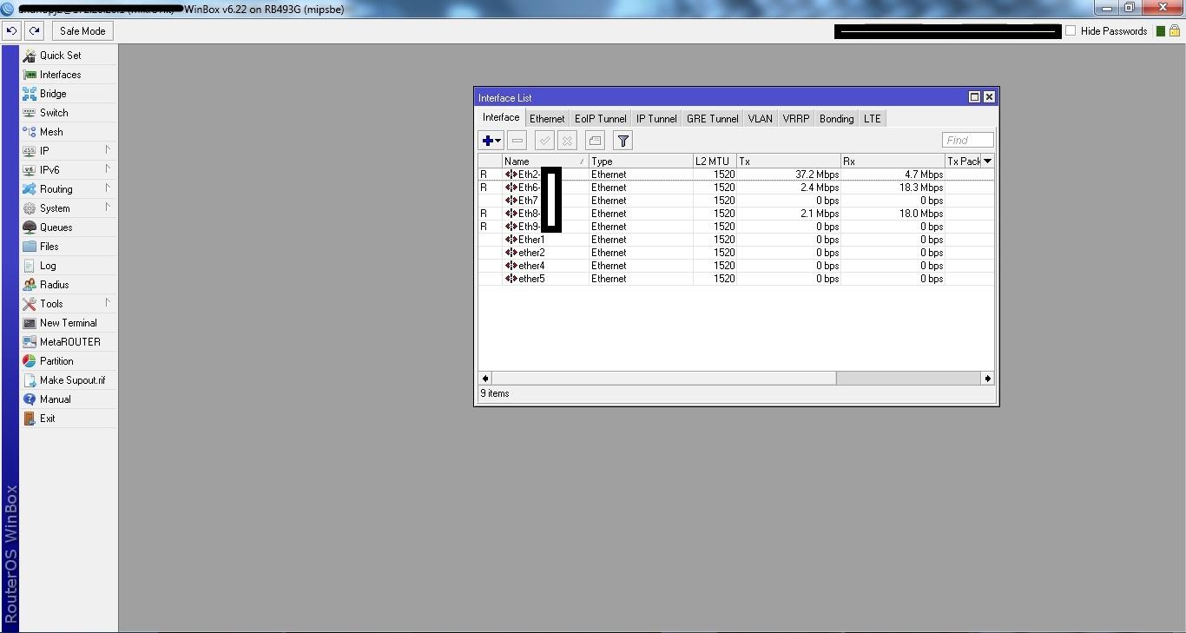Open Quick Set from sidebar
The width and height of the screenshot is (1186, 633).
[60, 55]
